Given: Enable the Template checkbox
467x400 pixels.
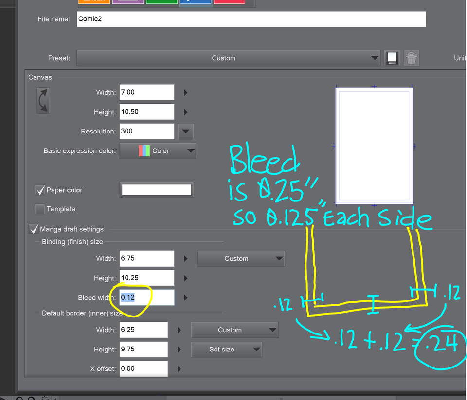Looking at the screenshot, I should 40,209.
